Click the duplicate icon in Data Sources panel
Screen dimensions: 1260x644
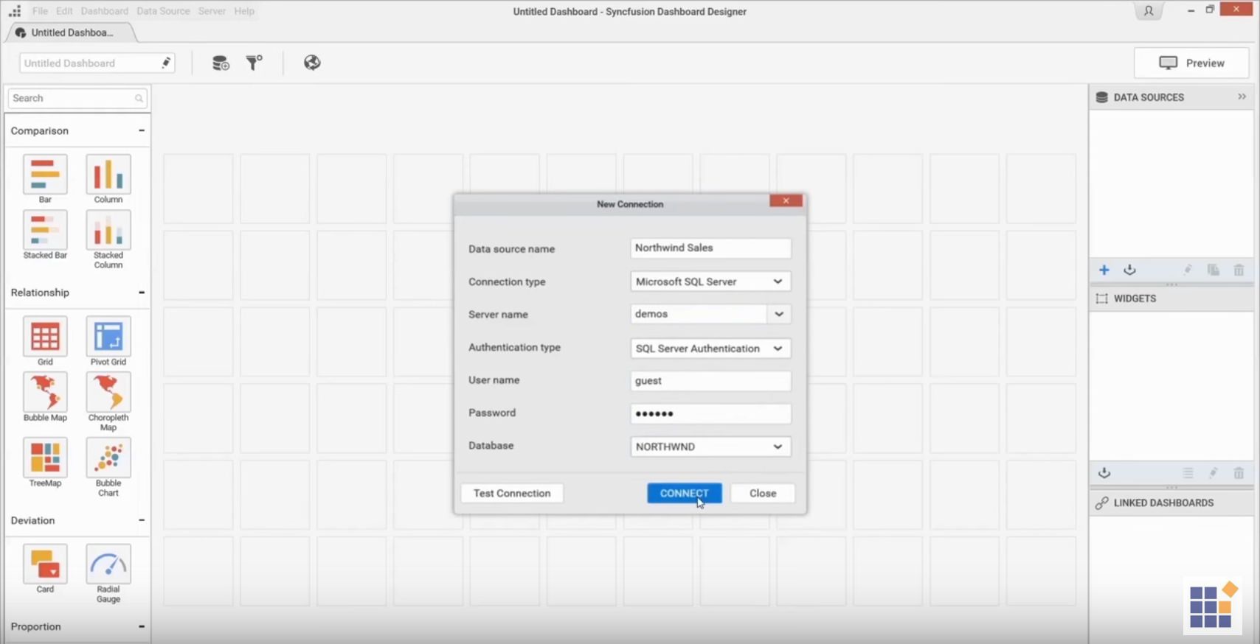pos(1214,270)
